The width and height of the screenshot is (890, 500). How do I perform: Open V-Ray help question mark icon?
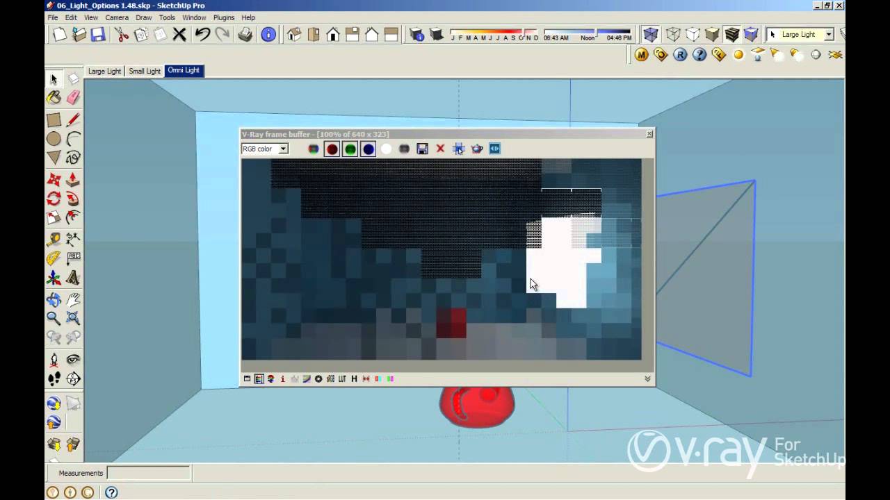[x=699, y=54]
